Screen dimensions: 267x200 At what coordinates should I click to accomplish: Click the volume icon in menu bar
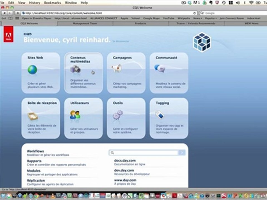[238, 2]
